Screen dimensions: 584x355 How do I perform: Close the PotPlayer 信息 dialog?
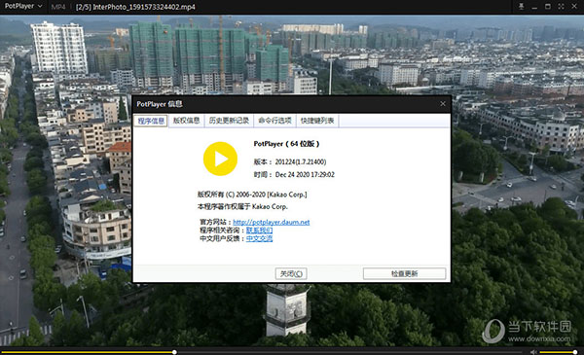443,104
